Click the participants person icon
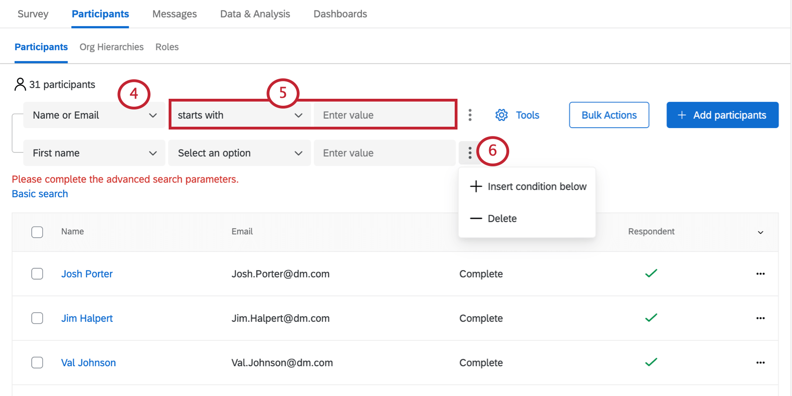Image resolution: width=792 pixels, height=396 pixels. pyautogui.click(x=20, y=84)
